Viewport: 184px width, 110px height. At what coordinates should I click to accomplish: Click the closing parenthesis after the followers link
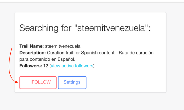pos(94,66)
